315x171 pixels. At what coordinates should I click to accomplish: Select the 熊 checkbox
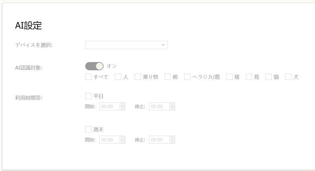pos(168,77)
